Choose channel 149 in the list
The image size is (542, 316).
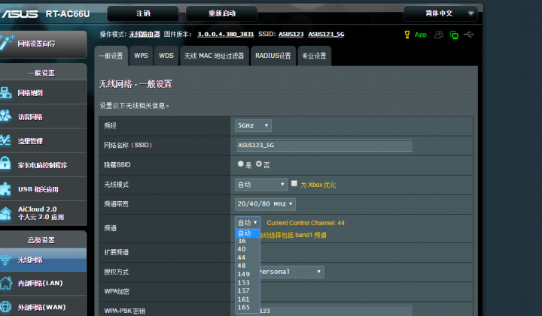click(x=248, y=274)
